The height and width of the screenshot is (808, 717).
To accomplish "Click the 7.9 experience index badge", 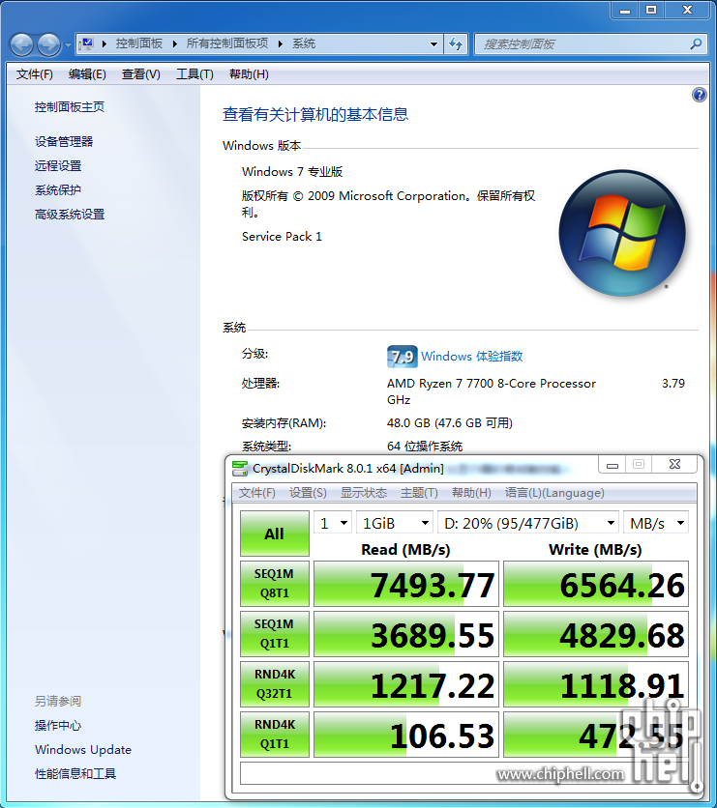I will (402, 357).
